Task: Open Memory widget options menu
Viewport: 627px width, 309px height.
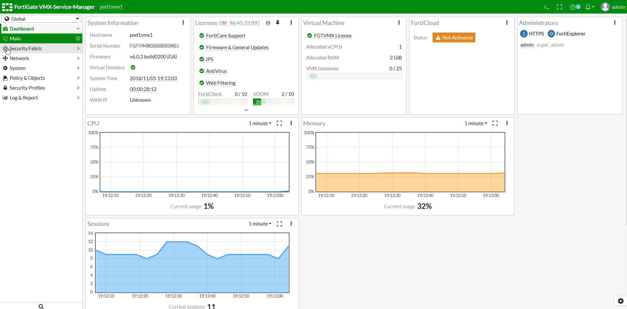Action: [x=507, y=123]
